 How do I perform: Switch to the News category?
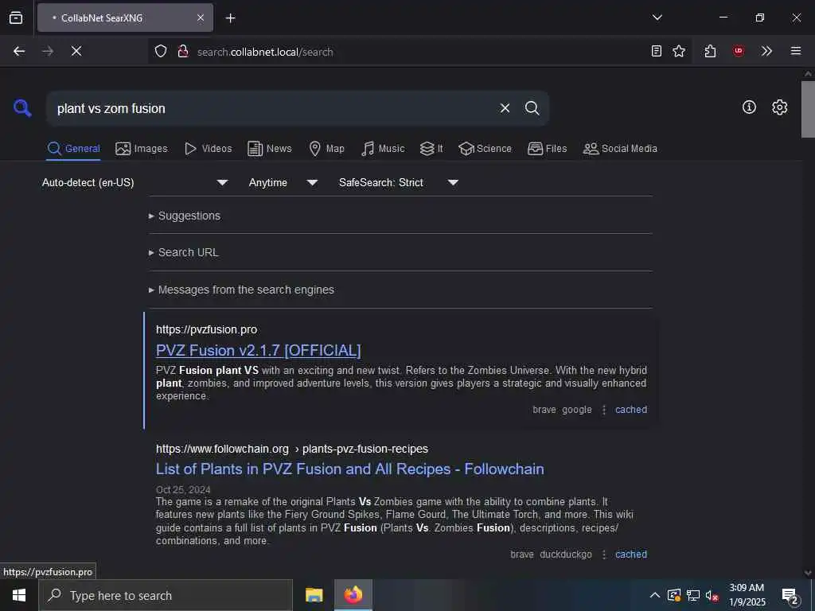coord(270,149)
